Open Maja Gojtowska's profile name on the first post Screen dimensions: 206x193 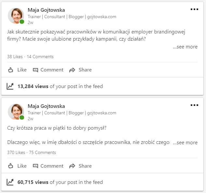(46, 10)
